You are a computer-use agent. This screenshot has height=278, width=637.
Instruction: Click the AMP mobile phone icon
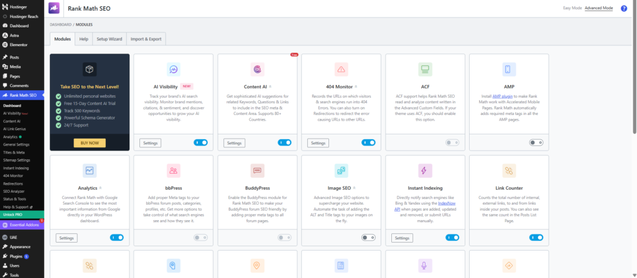tap(509, 70)
